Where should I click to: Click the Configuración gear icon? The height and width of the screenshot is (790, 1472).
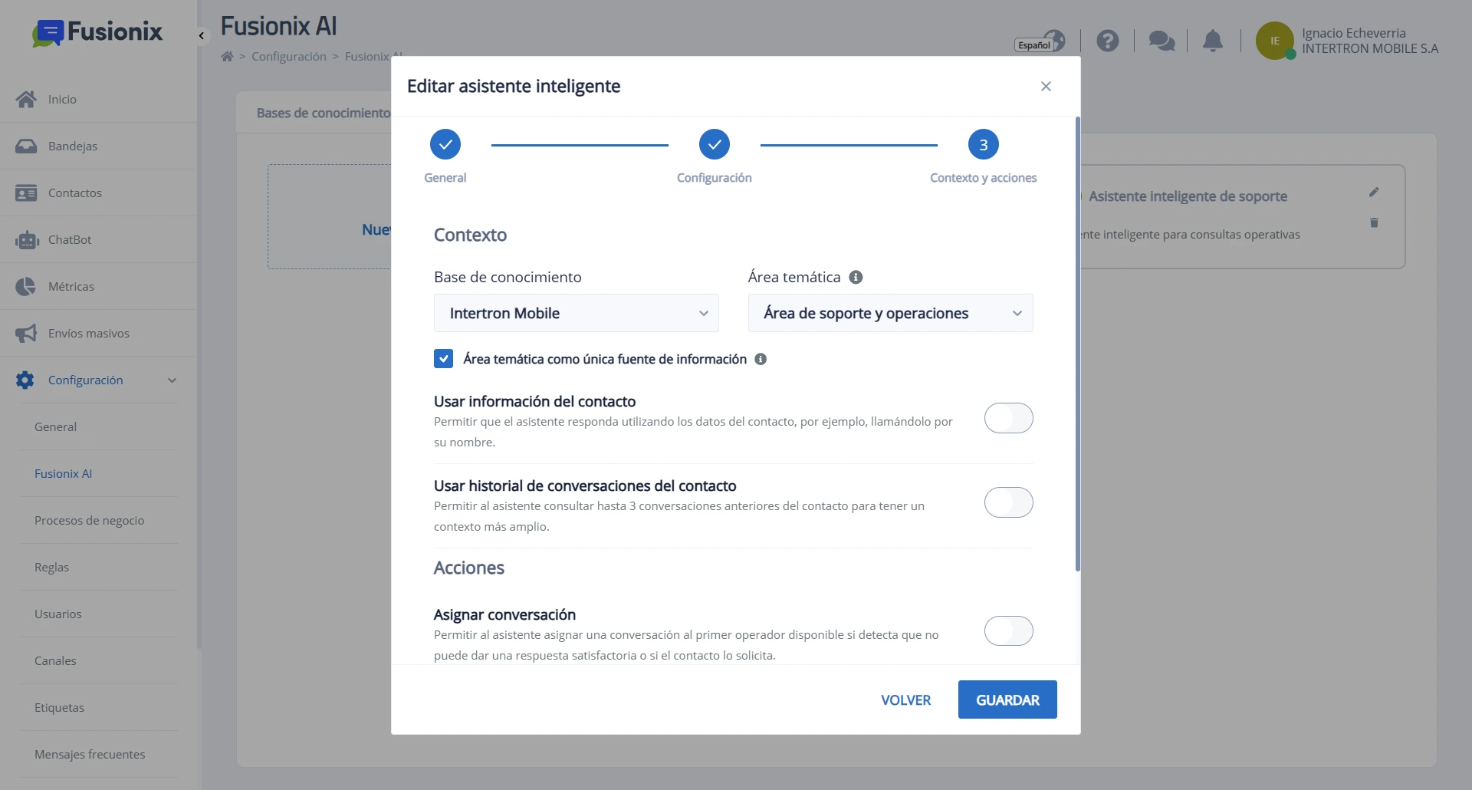25,380
